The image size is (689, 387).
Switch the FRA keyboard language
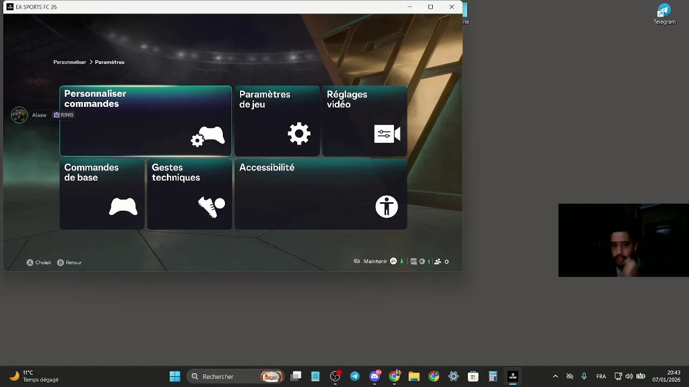point(601,376)
